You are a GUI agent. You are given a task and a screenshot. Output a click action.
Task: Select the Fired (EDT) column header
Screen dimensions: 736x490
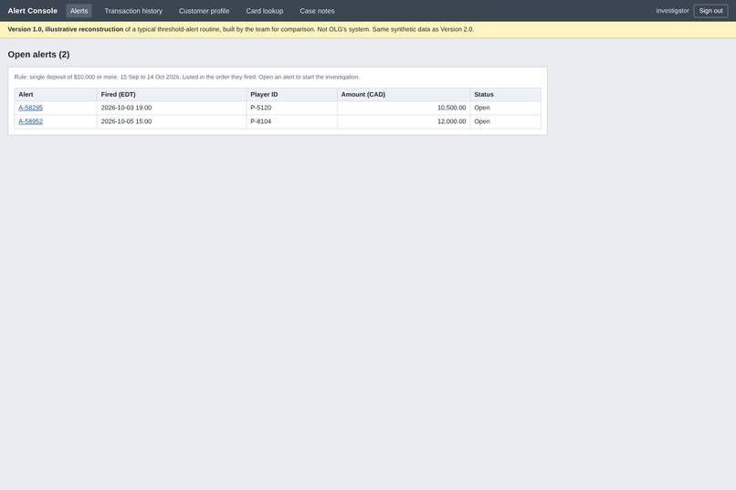(x=172, y=94)
